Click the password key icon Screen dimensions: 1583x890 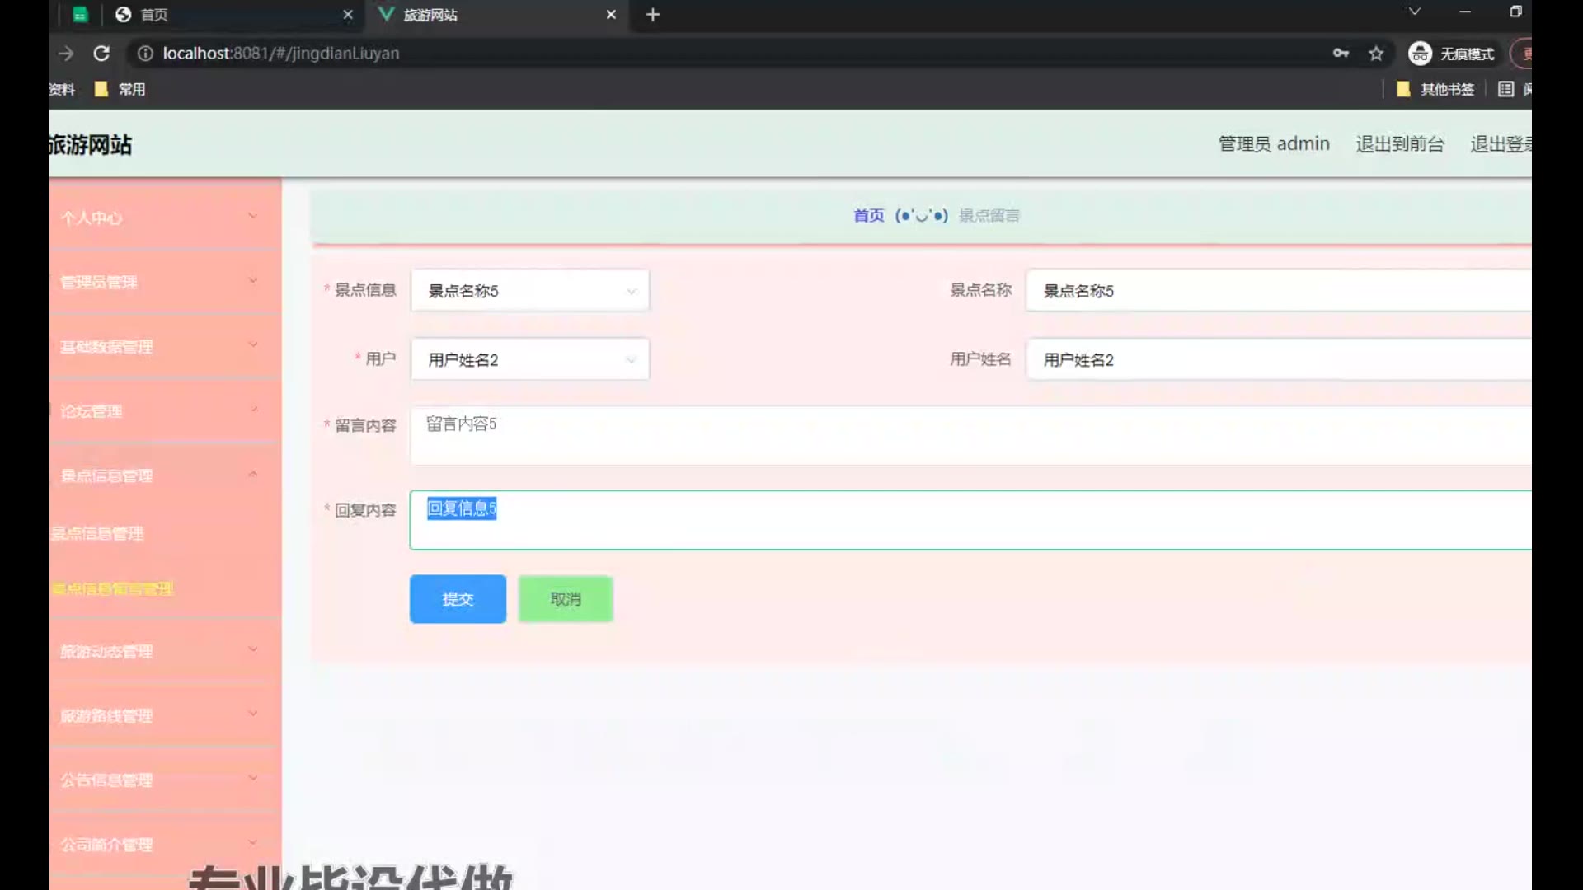click(x=1341, y=54)
